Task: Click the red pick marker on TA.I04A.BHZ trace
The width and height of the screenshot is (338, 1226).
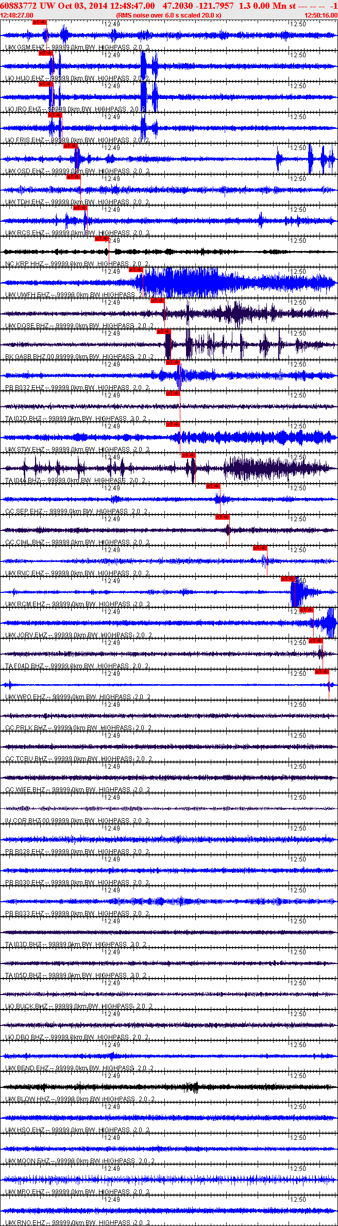Action: coord(189,455)
